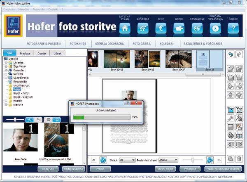Click the send to back layer icon

click(x=239, y=69)
